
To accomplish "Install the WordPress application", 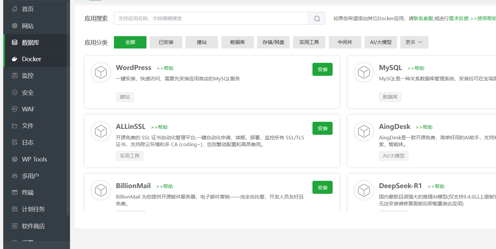I will (323, 69).
